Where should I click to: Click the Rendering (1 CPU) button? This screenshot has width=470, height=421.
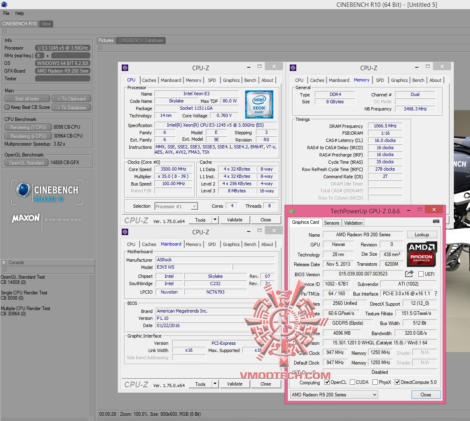(x=28, y=127)
